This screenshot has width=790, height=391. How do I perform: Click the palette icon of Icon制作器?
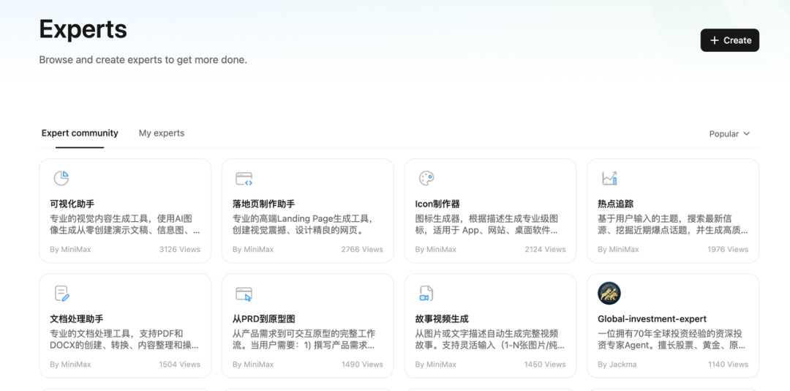point(426,178)
